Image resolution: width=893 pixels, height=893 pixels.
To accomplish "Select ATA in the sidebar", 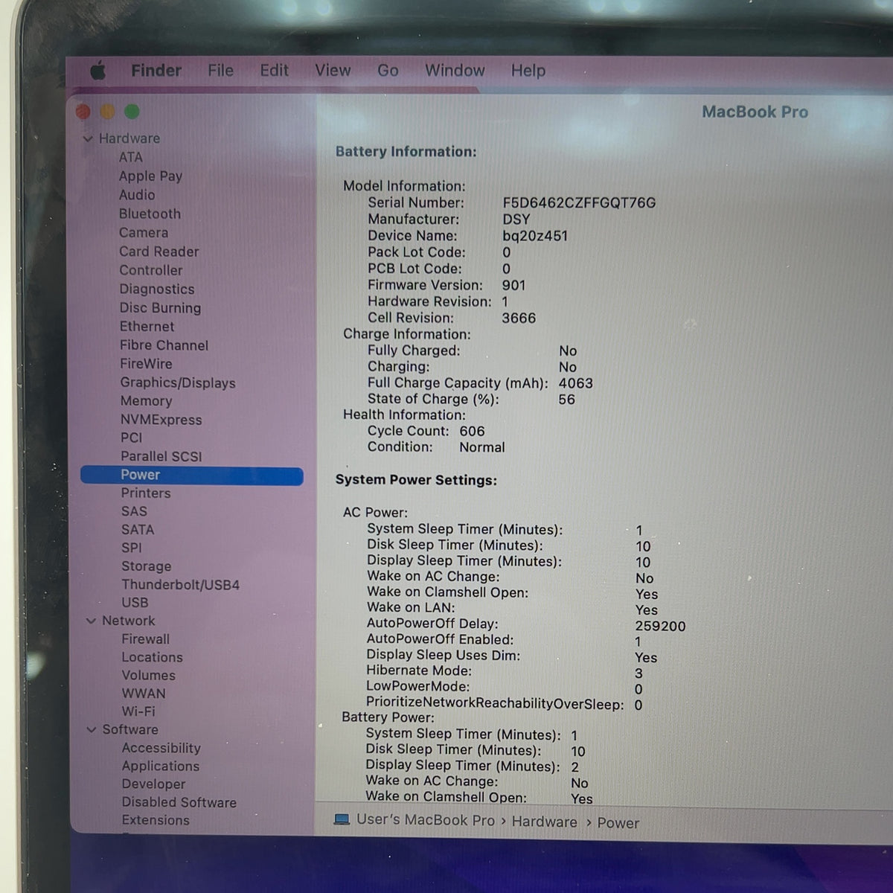I will (x=131, y=157).
